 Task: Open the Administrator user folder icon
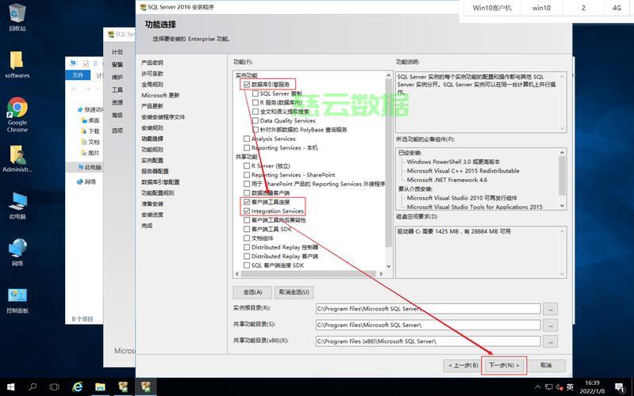coord(17,158)
